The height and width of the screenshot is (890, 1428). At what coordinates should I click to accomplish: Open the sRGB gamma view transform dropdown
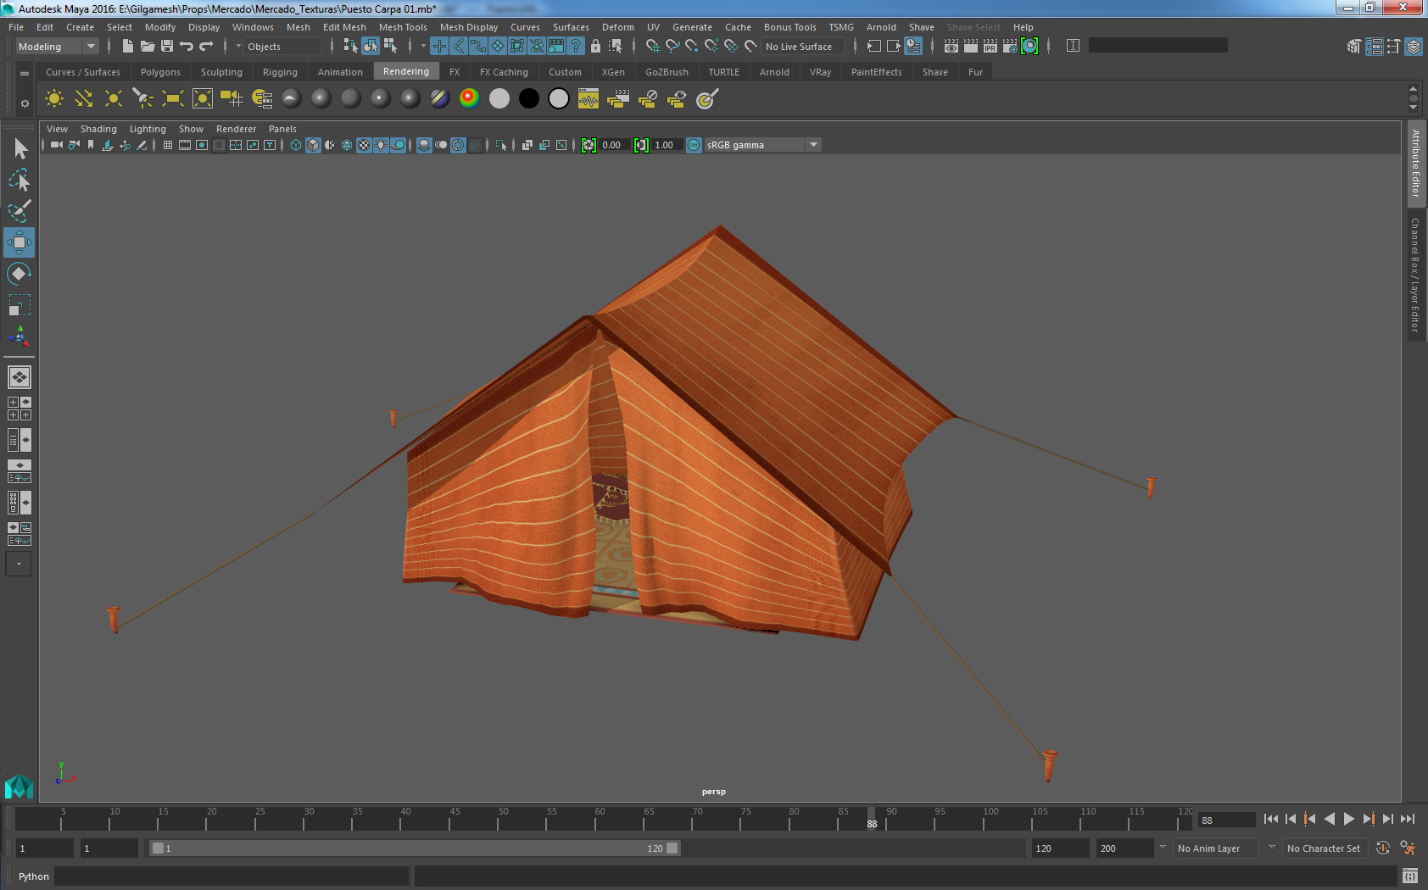813,145
